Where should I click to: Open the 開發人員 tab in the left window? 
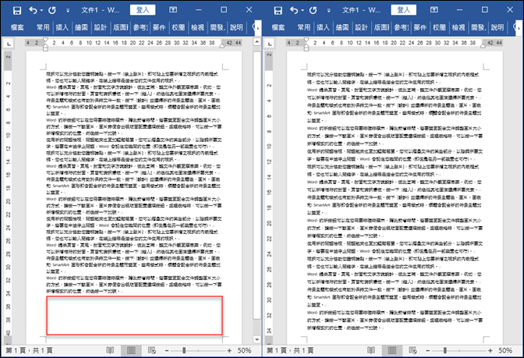[x=218, y=27]
